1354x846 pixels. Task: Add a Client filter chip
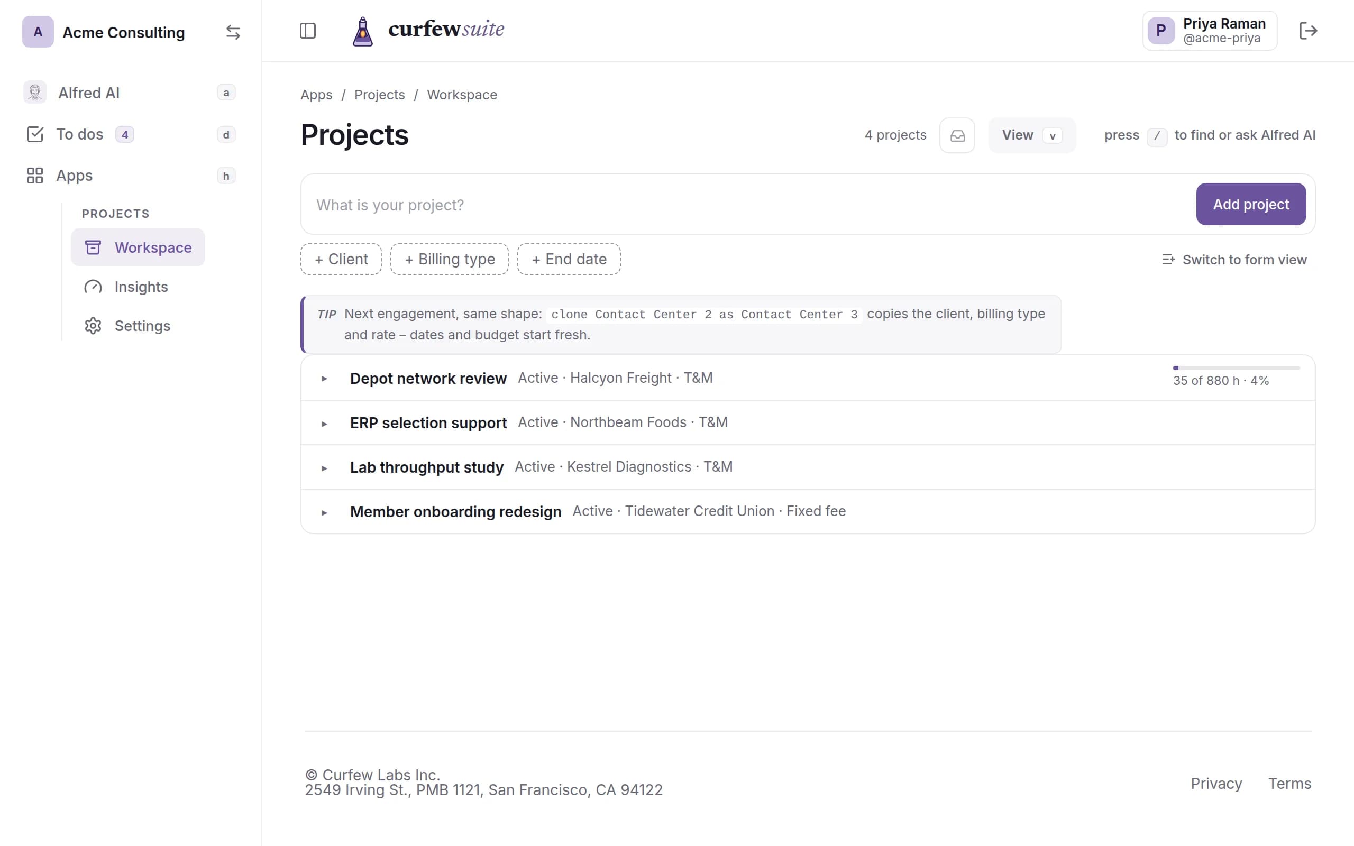(341, 259)
